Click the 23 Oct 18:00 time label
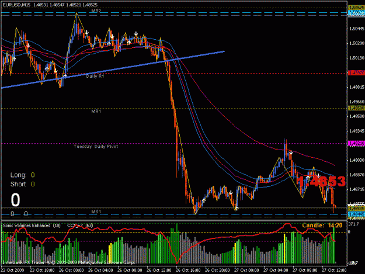 coord(42,270)
